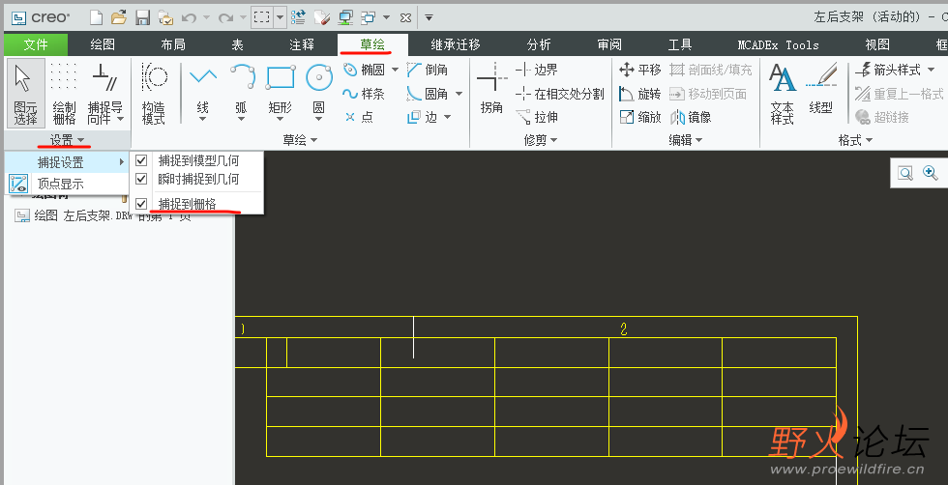Switch to the 布局 tab
The width and height of the screenshot is (948, 485).
point(173,44)
